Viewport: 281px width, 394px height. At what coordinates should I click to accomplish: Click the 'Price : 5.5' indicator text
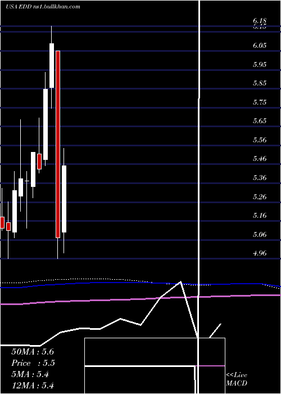pyautogui.click(x=33, y=363)
